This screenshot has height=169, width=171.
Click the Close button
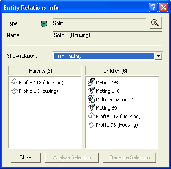click(x=25, y=157)
